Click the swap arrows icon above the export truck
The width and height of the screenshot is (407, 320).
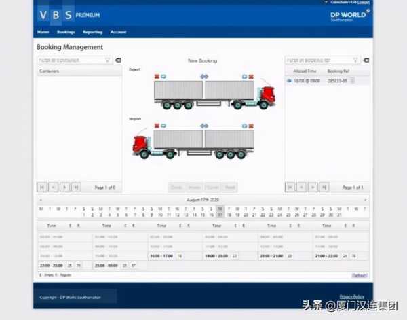tap(204, 77)
